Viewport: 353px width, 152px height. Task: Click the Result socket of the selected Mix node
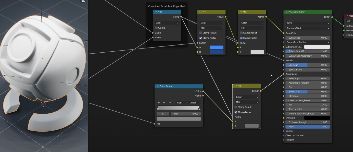click(x=261, y=91)
